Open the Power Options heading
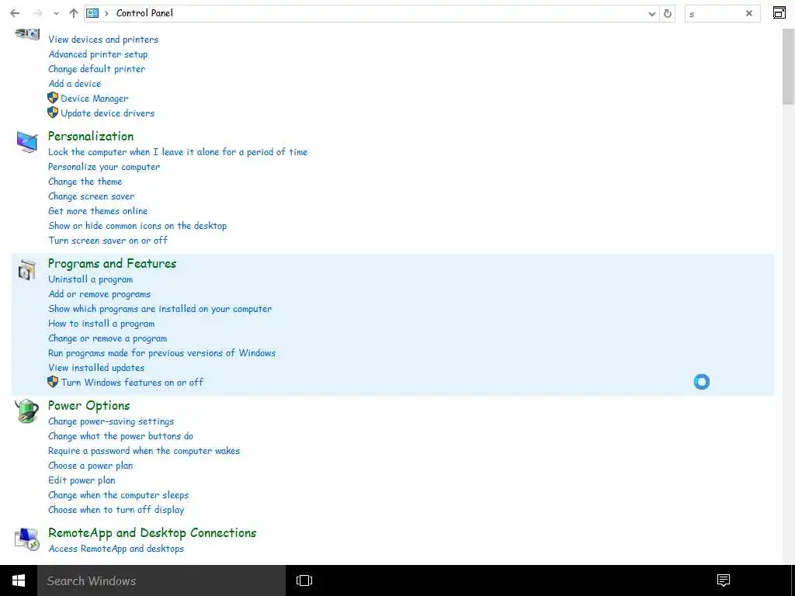This screenshot has width=795, height=596. point(89,405)
